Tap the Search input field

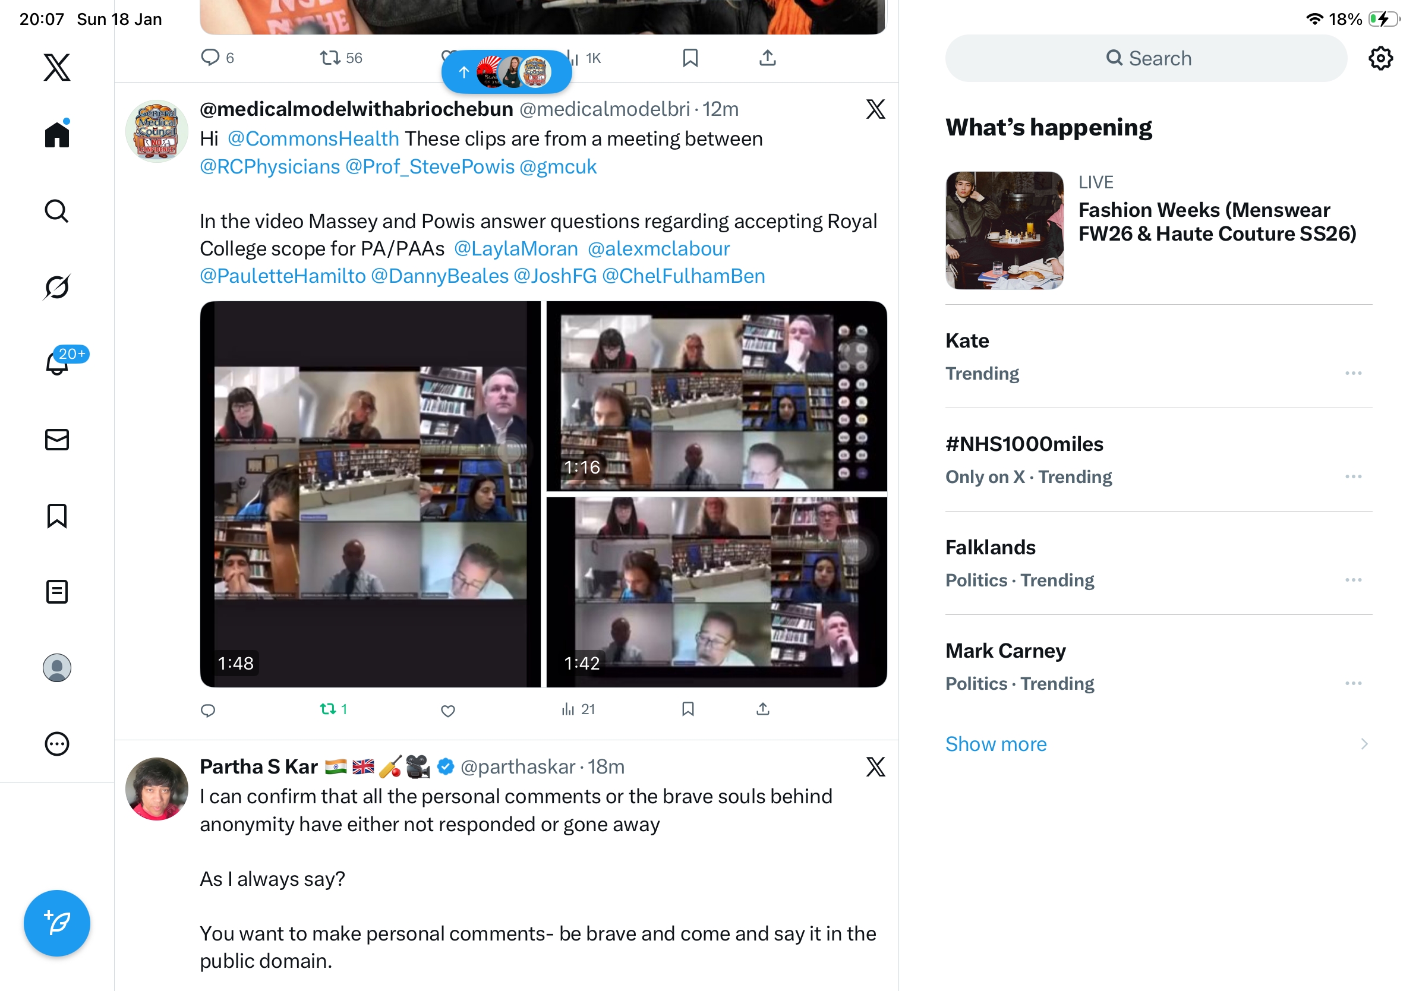coord(1146,59)
